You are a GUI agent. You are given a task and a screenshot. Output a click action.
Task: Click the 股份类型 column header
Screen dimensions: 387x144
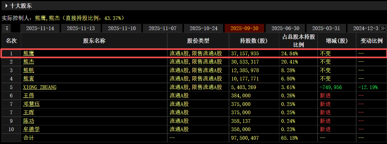tap(198, 41)
